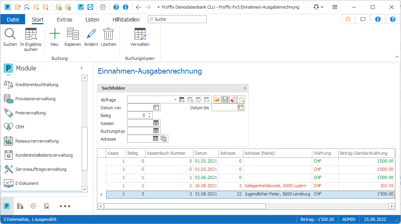Click the add database icon in title bar
The image size is (401, 224).
36,7
